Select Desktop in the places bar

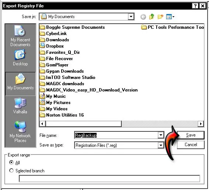20,58
